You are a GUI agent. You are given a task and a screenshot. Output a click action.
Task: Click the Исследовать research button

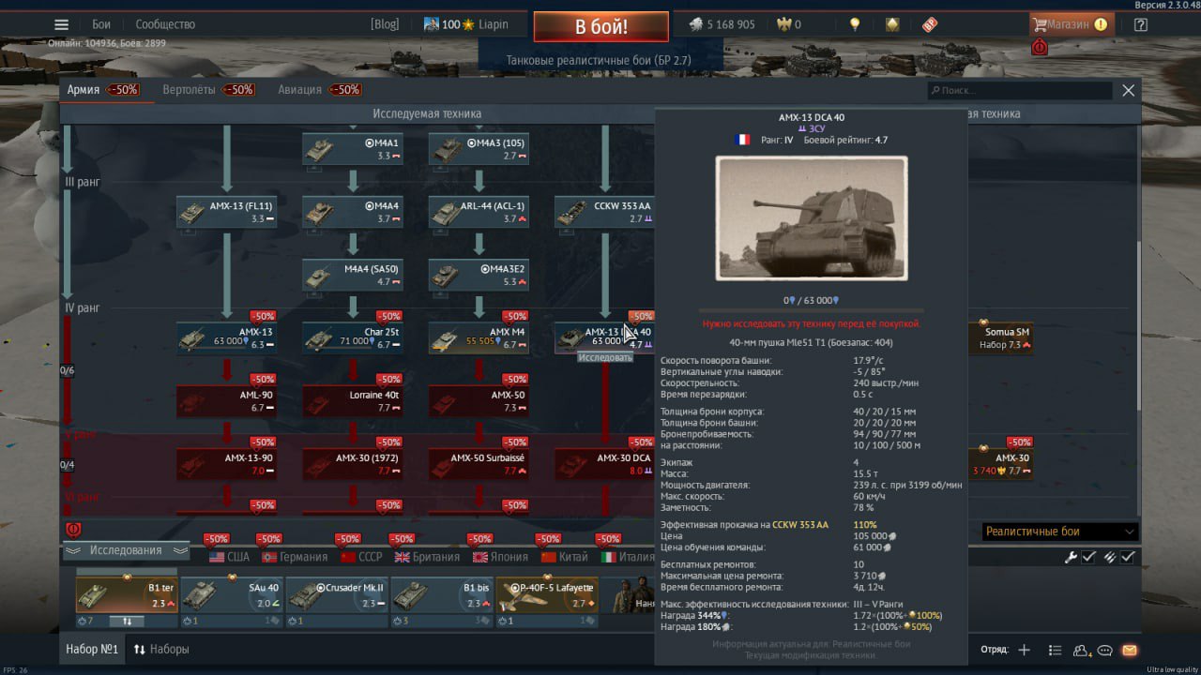[x=605, y=357]
